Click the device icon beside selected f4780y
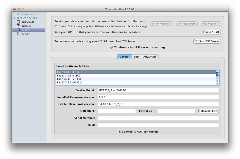Screen dimensions: 240x159 click(18, 30)
